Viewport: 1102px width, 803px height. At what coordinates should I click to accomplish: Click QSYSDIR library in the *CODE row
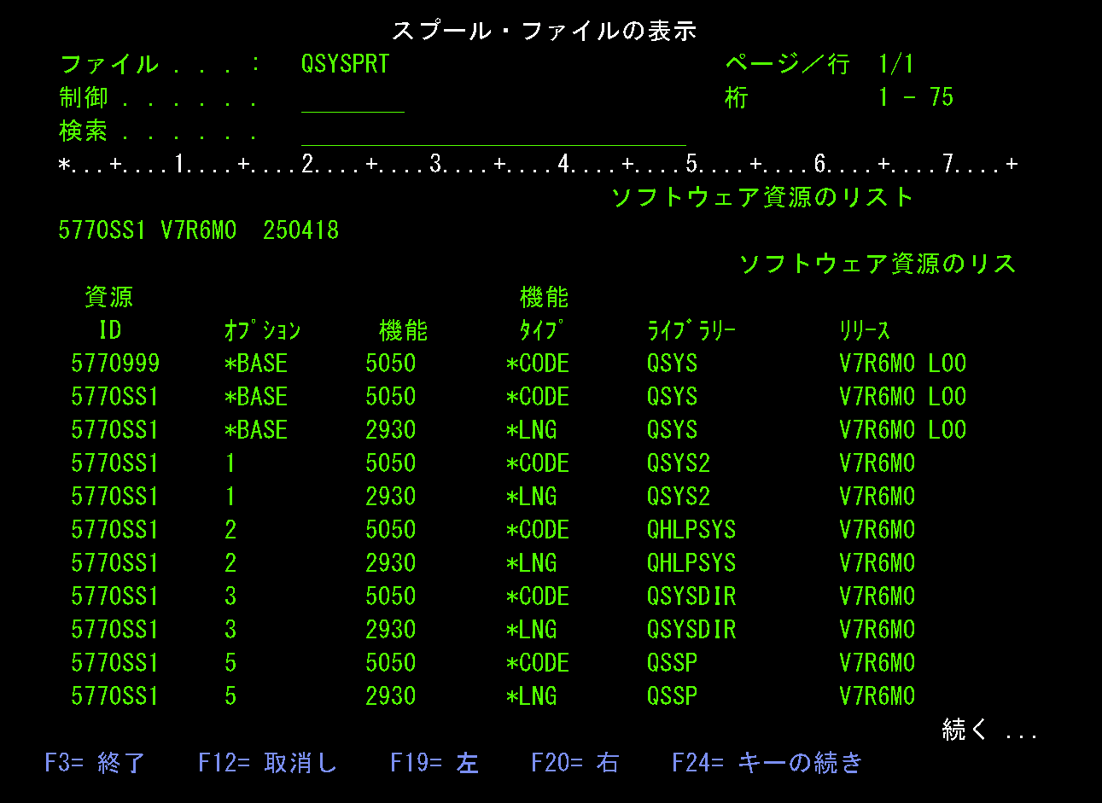(691, 596)
